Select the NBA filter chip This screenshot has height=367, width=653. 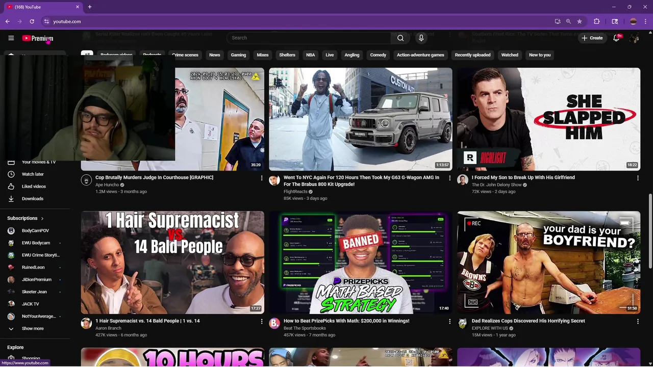311,55
